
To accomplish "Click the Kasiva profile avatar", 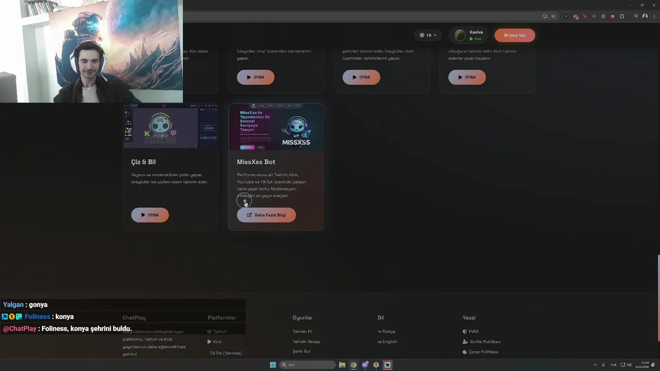I will [x=460, y=35].
